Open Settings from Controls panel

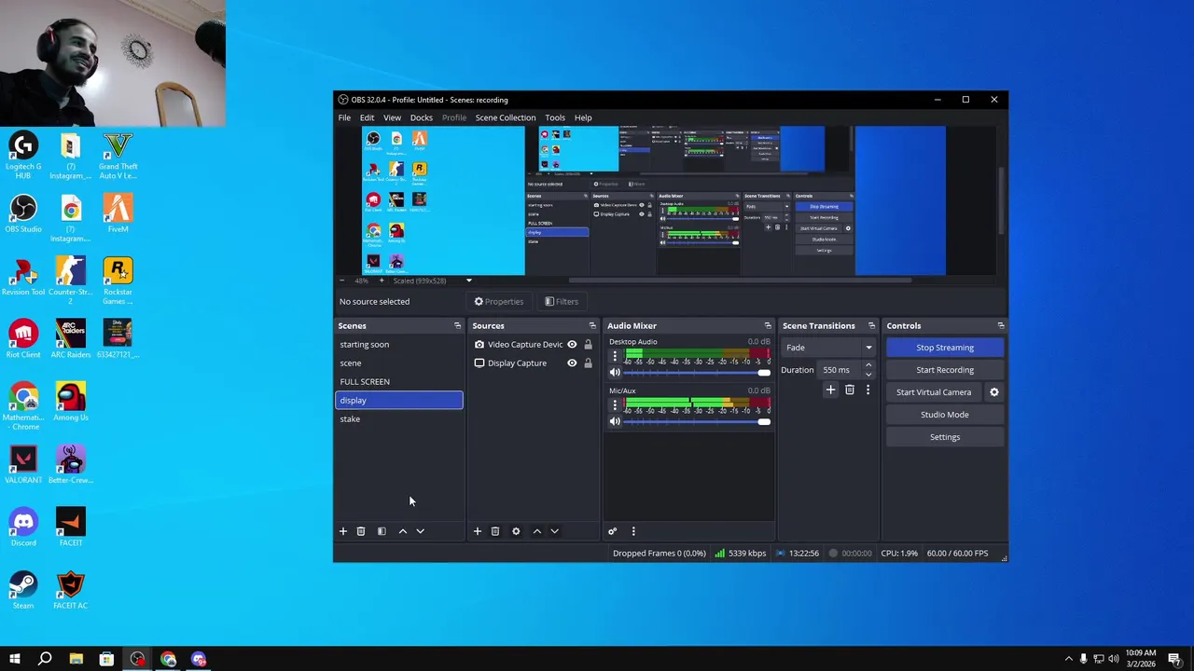(x=945, y=437)
